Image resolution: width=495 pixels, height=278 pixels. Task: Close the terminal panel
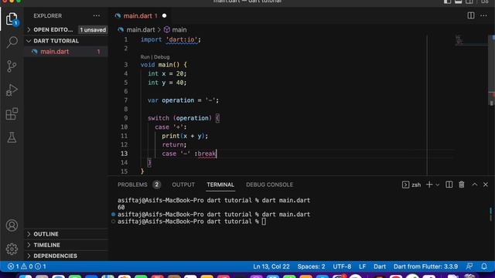(486, 185)
